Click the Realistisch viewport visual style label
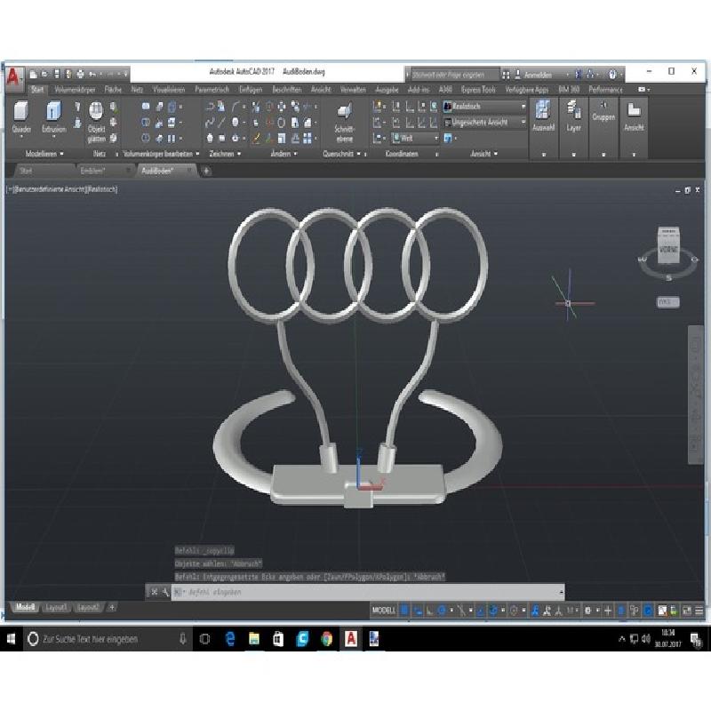 tap(102, 189)
